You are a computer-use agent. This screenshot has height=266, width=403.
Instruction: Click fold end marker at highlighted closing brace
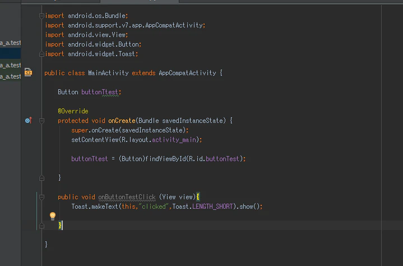click(41, 226)
